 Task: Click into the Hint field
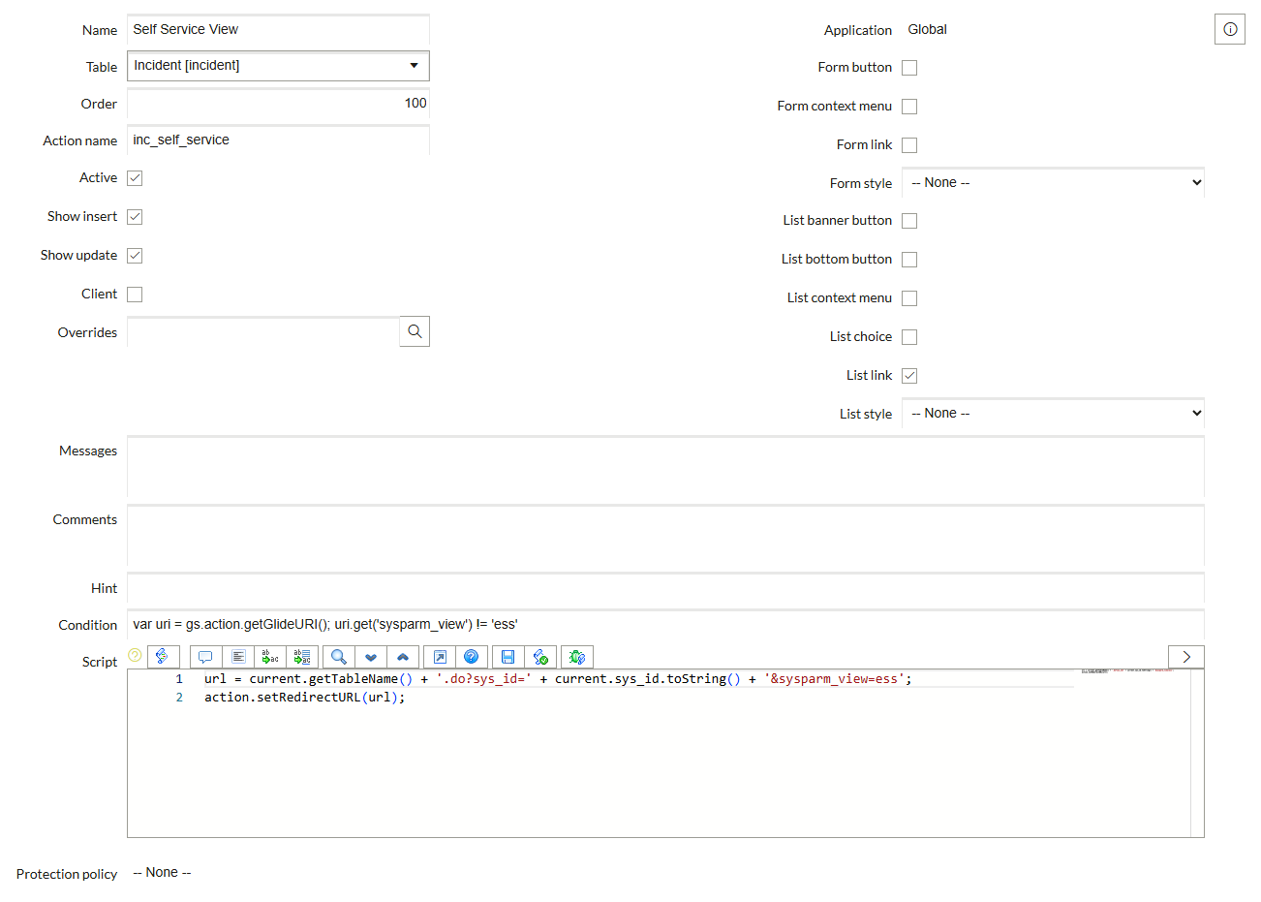pos(665,588)
